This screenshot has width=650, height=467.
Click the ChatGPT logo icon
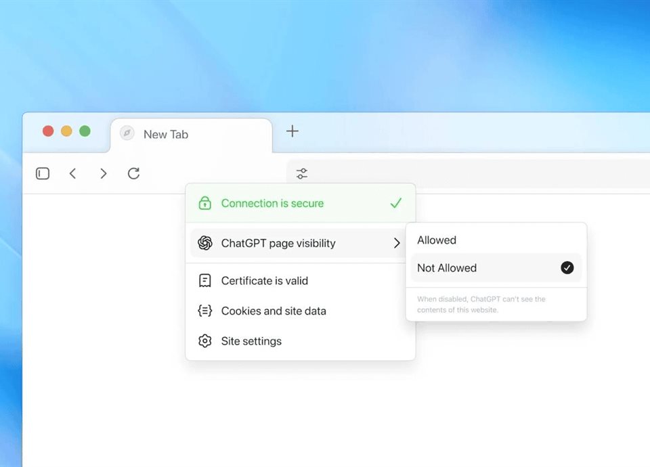point(204,244)
